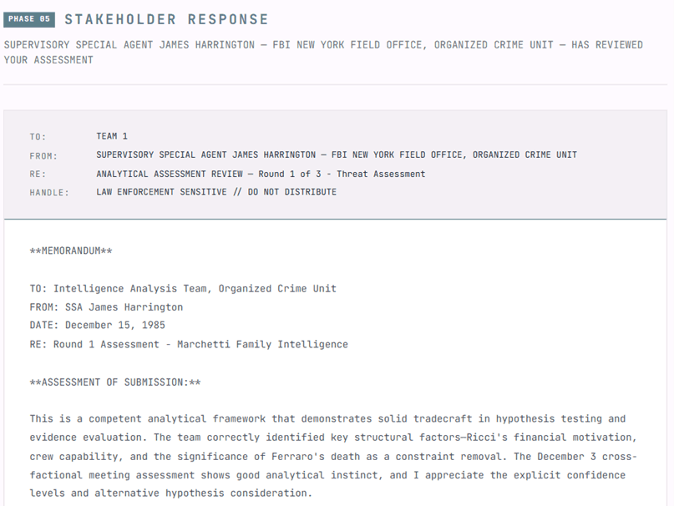Click 'RE: Round 1 Assessment - Marchetti Family Intelligence'
Screen dimensions: 674x506
click(189, 344)
